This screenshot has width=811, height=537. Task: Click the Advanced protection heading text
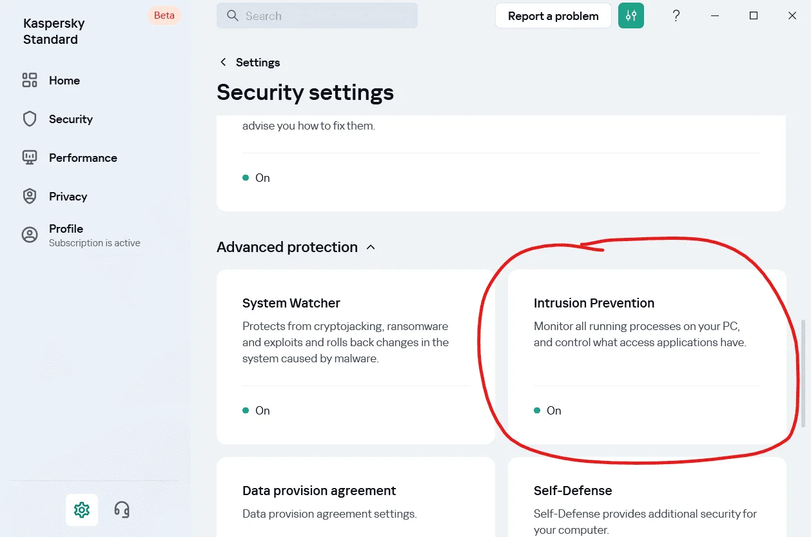coord(287,247)
